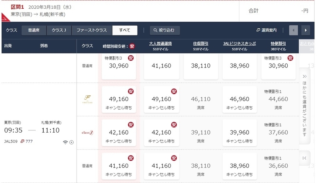Select Class J lowest 42,160 waitlist fare

coord(119,133)
